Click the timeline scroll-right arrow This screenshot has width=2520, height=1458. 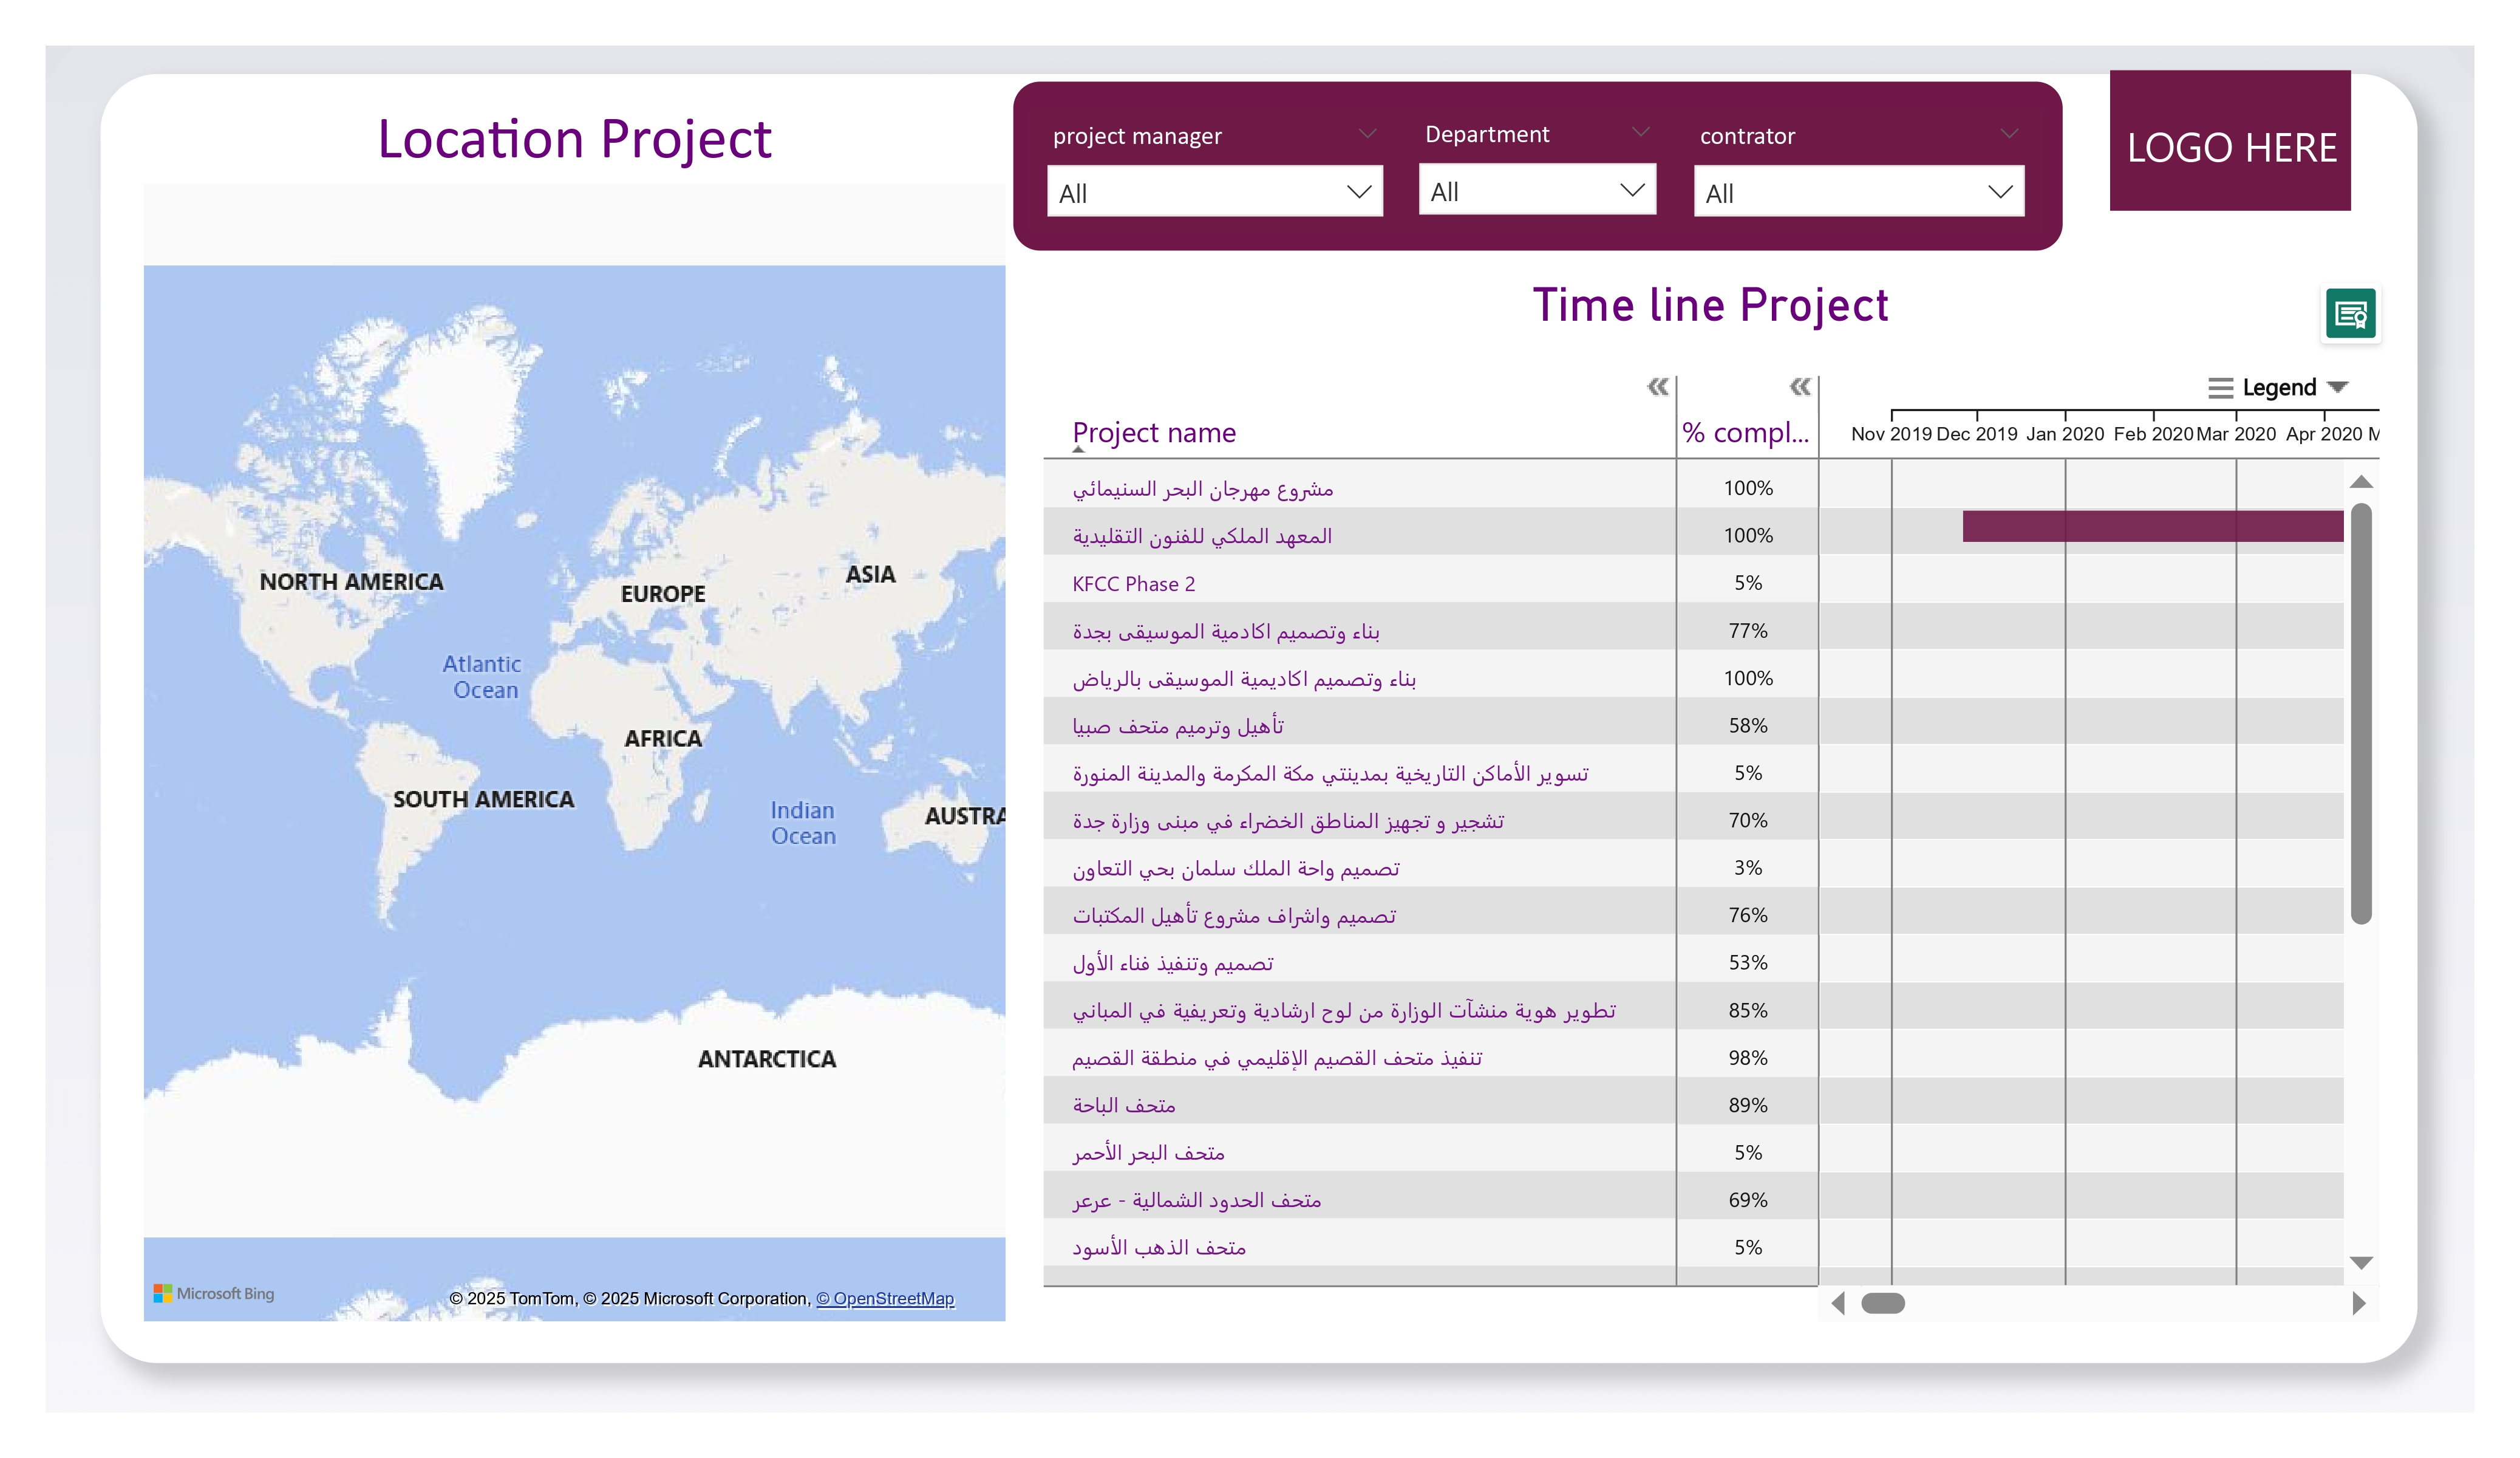click(x=2358, y=1303)
